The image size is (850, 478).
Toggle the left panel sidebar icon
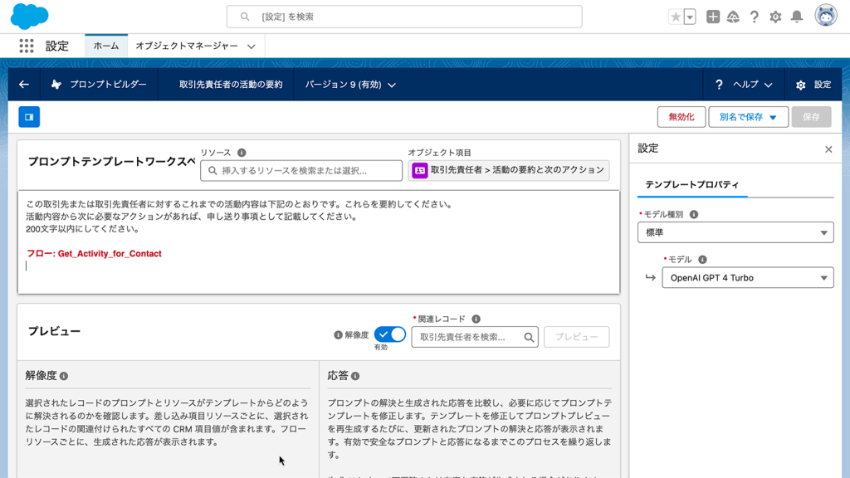(29, 117)
